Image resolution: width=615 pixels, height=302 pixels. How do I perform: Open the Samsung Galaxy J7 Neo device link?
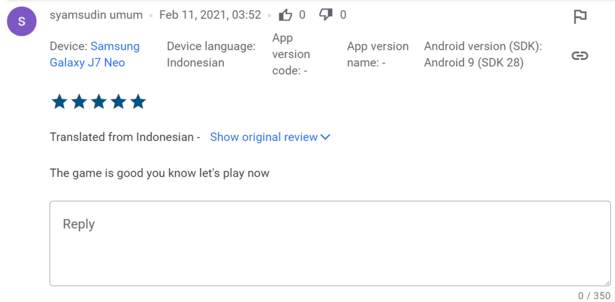click(x=94, y=55)
